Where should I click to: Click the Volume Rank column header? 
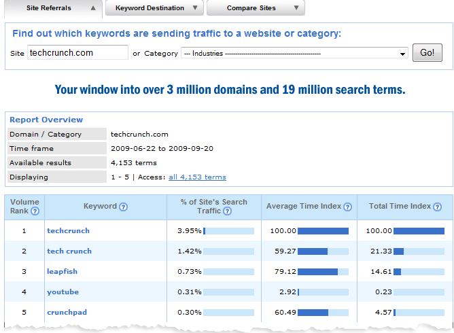click(24, 207)
